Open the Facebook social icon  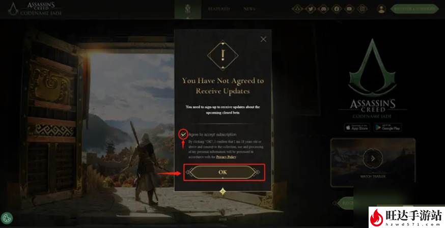(x=337, y=9)
